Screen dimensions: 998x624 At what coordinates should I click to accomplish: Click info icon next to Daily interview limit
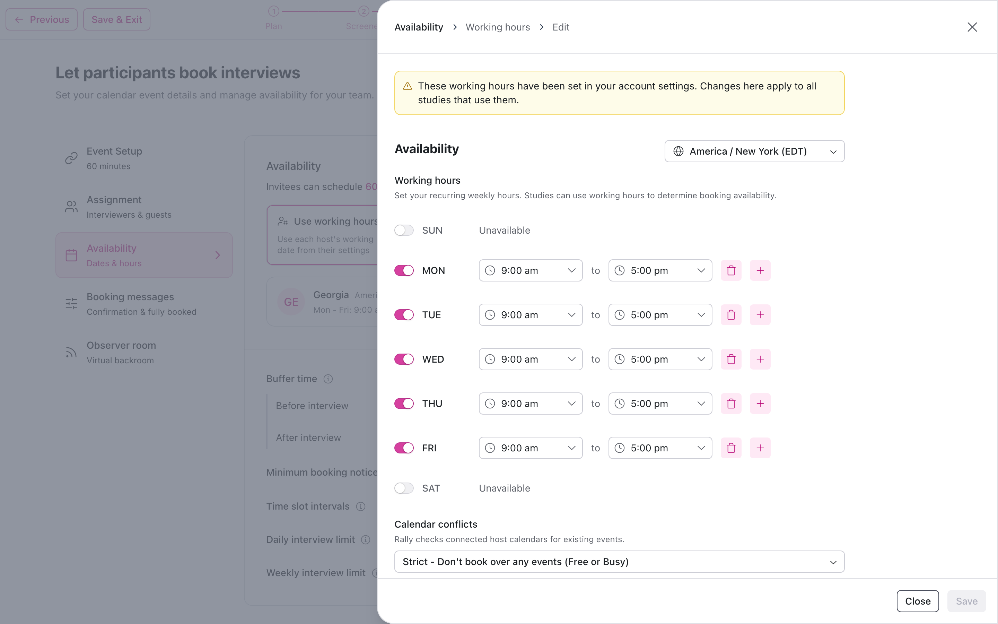coord(365,540)
